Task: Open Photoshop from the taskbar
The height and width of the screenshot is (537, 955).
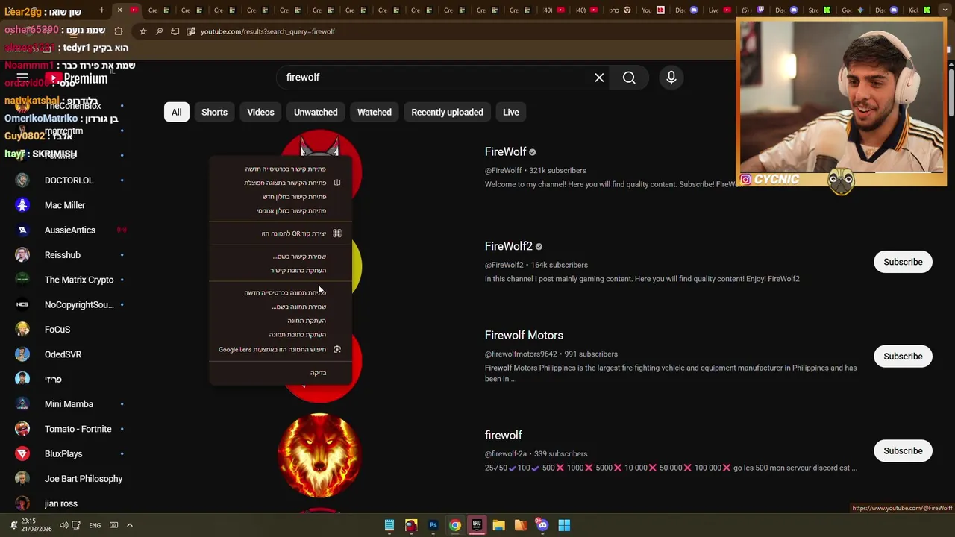Action: tap(433, 525)
